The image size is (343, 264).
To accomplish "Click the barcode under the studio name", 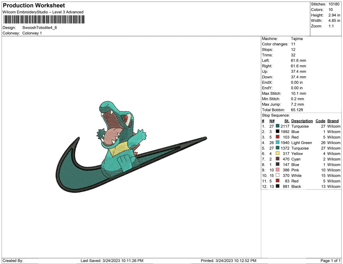I will point(44,19).
